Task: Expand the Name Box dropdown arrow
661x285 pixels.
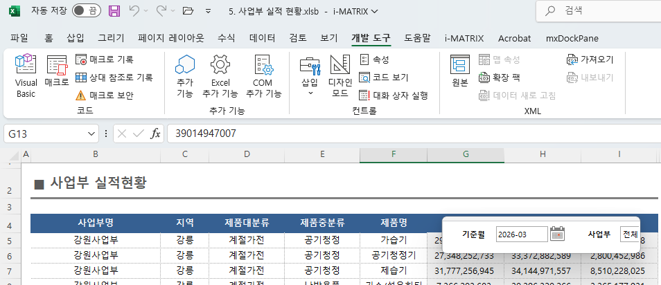Action: coord(91,134)
